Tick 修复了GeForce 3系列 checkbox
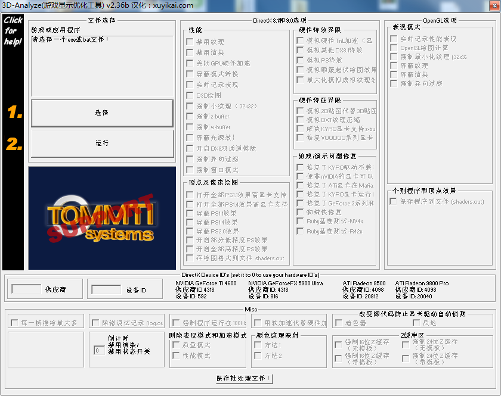 (300, 203)
